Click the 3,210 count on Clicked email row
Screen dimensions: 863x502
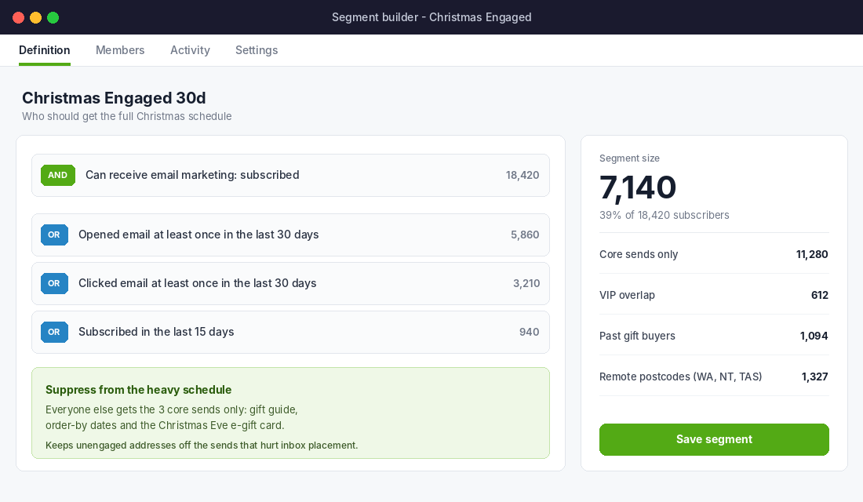pyautogui.click(x=526, y=283)
